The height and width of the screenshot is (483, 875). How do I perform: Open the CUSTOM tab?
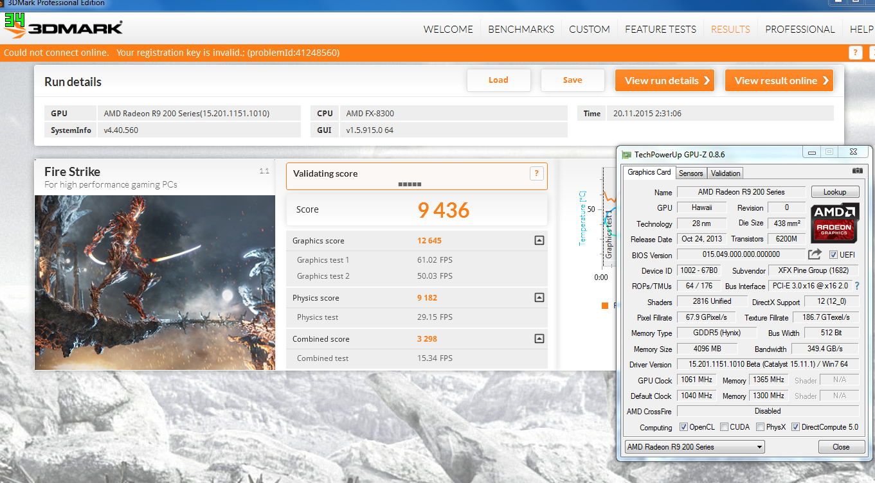[x=590, y=30]
